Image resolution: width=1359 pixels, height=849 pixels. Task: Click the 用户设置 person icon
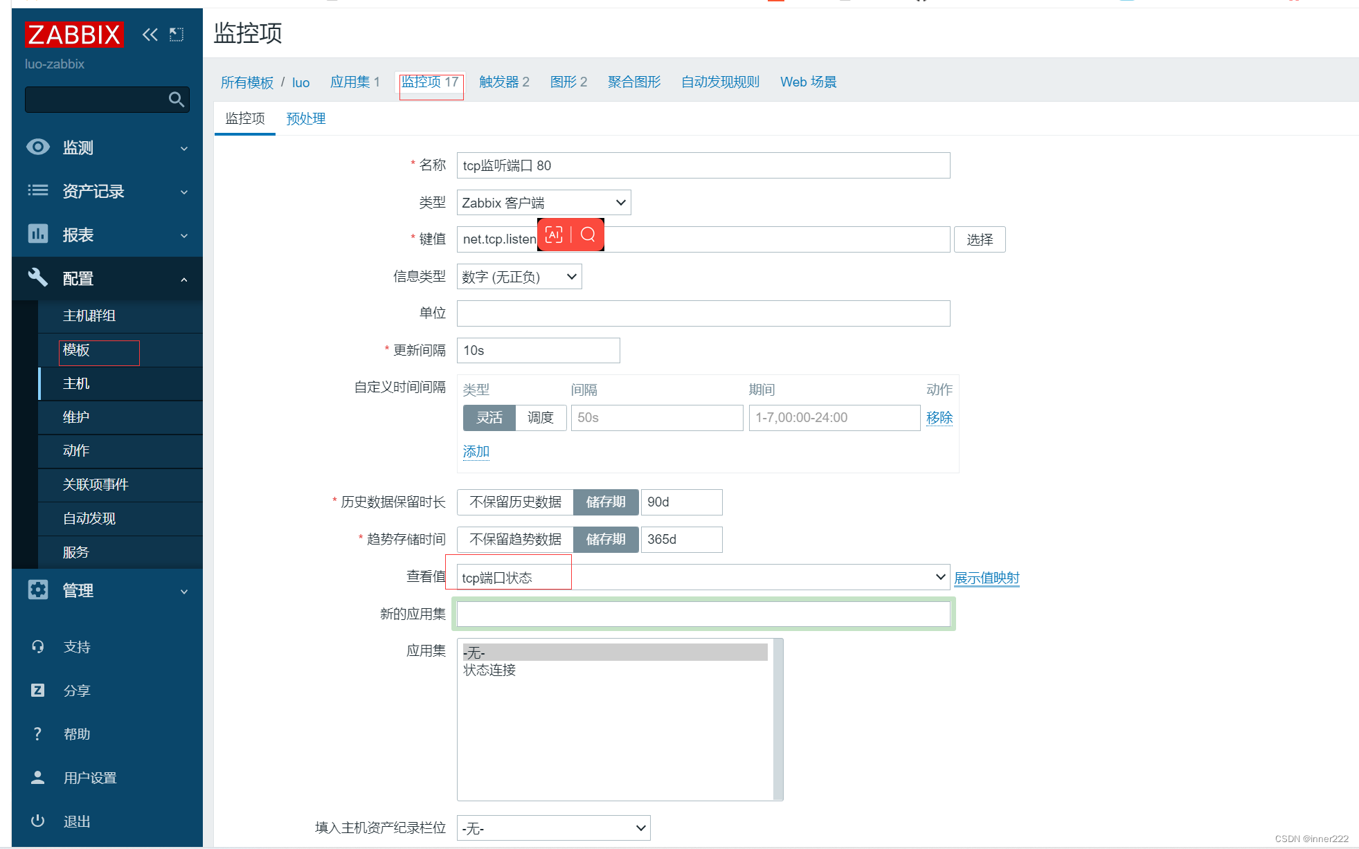(38, 777)
